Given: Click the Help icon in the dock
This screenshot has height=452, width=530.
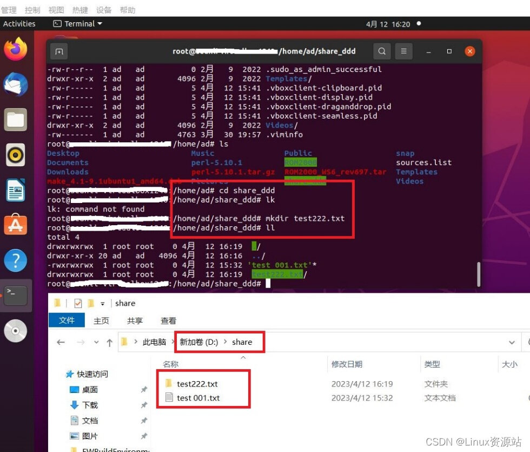Looking at the screenshot, I should click(x=15, y=260).
